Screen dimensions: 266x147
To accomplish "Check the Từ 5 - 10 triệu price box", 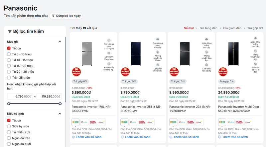I will (x=9, y=54).
